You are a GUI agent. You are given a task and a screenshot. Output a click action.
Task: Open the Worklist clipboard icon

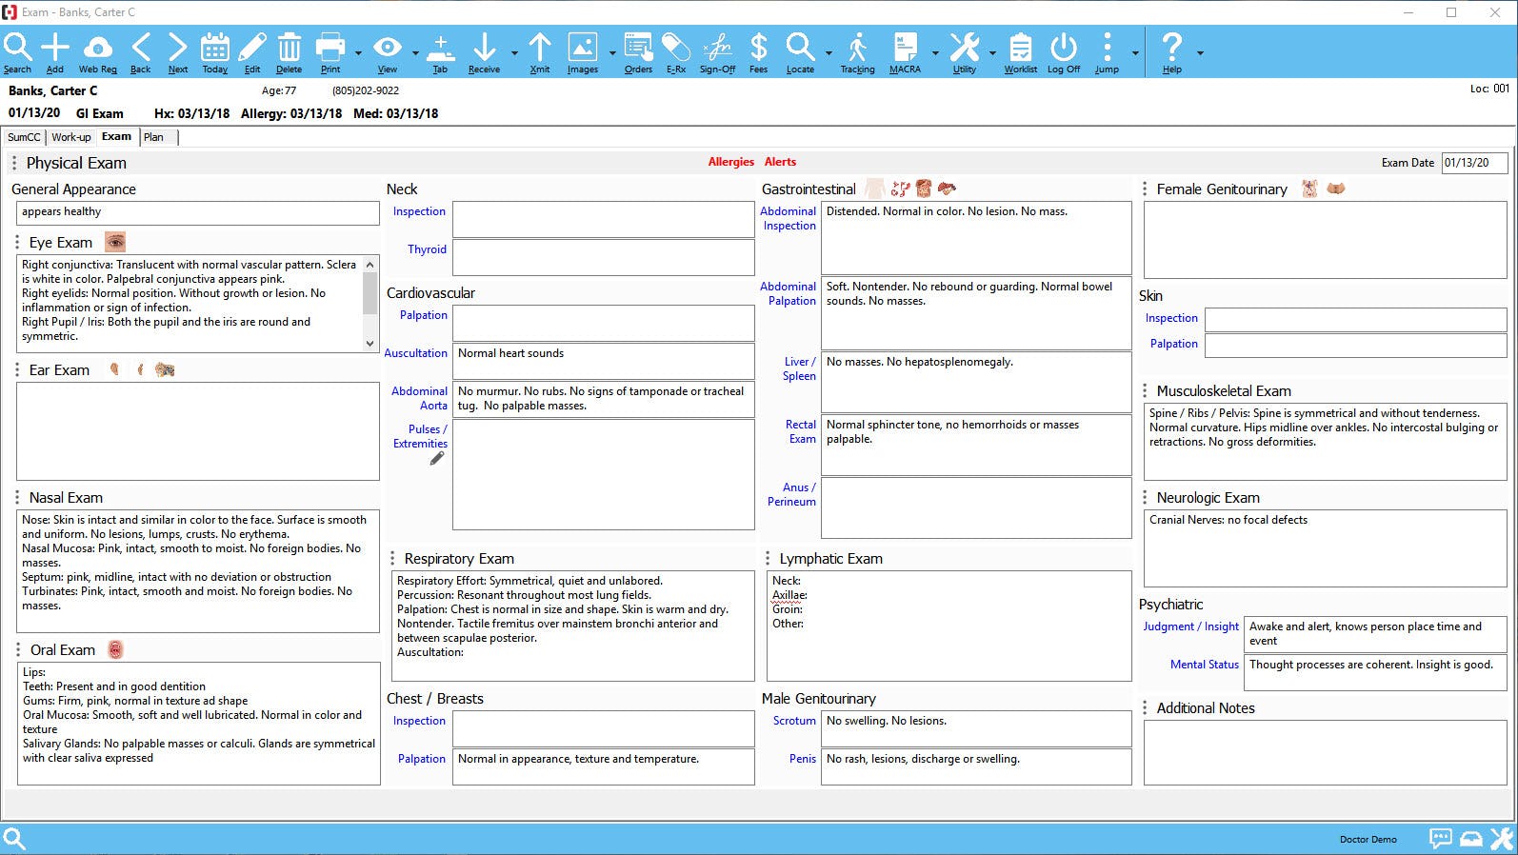coord(1020,48)
